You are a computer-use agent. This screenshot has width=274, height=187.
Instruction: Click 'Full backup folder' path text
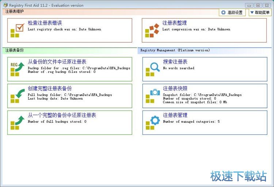click(x=70, y=95)
